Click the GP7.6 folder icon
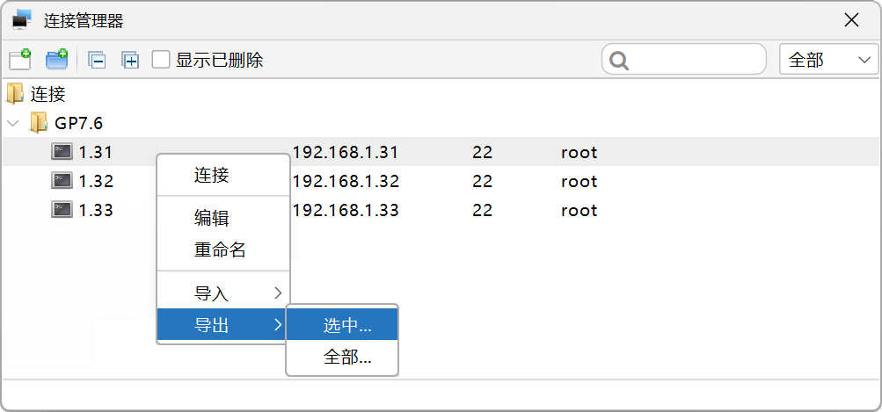The height and width of the screenshot is (412, 882). (39, 123)
